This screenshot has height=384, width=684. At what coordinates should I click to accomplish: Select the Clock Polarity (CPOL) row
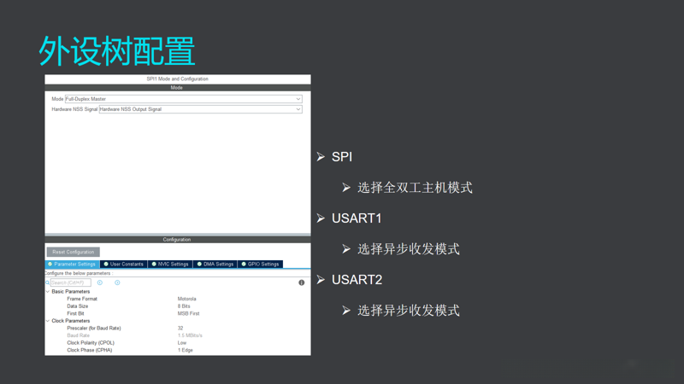178,343
